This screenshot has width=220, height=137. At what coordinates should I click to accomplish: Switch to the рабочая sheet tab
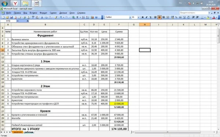click(29, 132)
